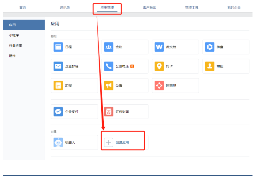Open the 管理工具 tab
Screen dimensions: 259x179
point(192,8)
